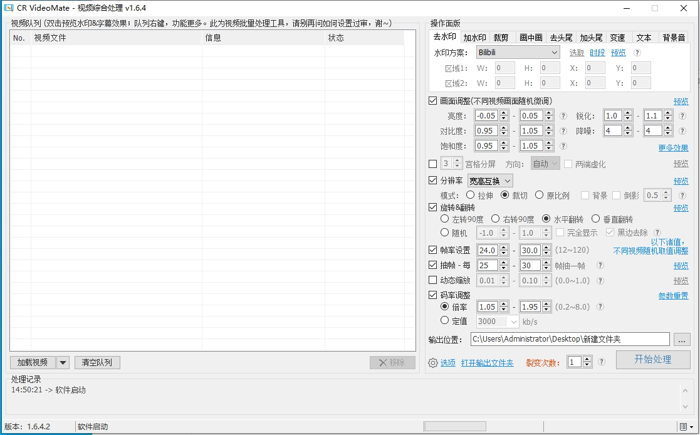Image resolution: width=700 pixels, height=435 pixels.
Task: Click the help icon after the reflection (倒影) value
Action: 682,196
